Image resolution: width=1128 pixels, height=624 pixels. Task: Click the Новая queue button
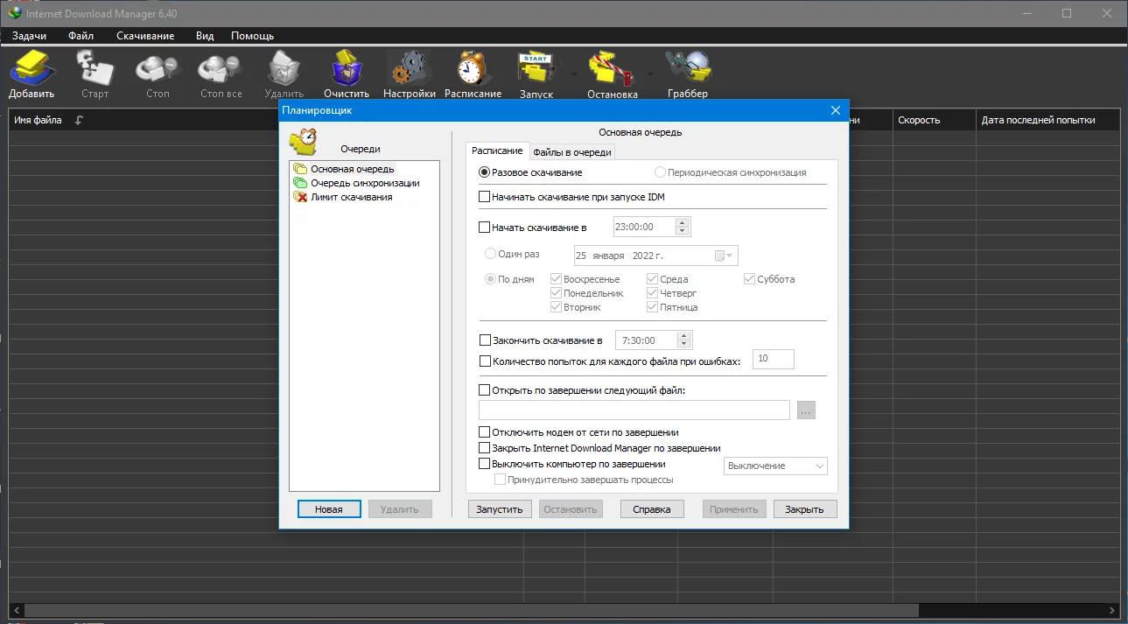(x=329, y=509)
